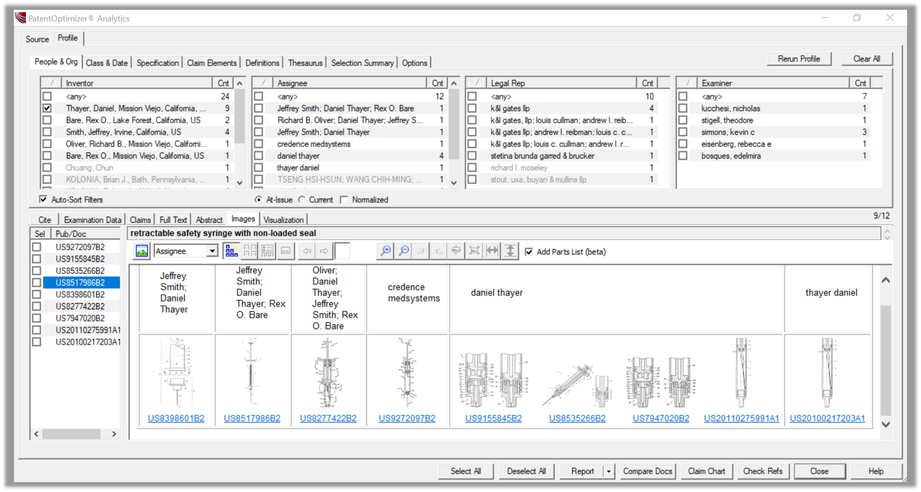
Task: Choose the image-with-thumbnail-strip layout icon
Action: [268, 251]
